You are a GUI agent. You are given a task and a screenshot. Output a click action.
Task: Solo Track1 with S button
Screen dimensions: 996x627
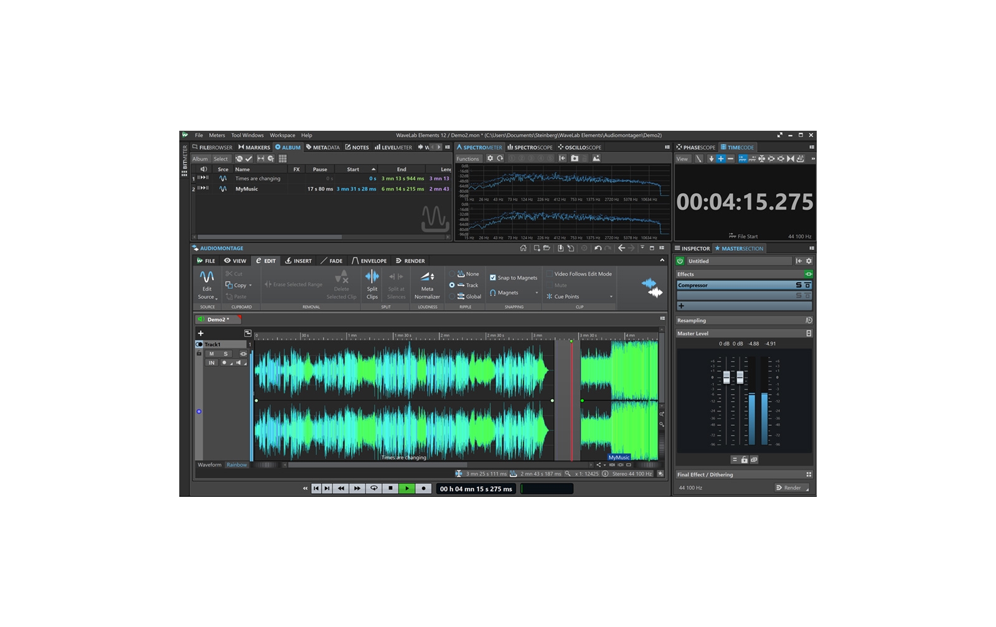225,354
